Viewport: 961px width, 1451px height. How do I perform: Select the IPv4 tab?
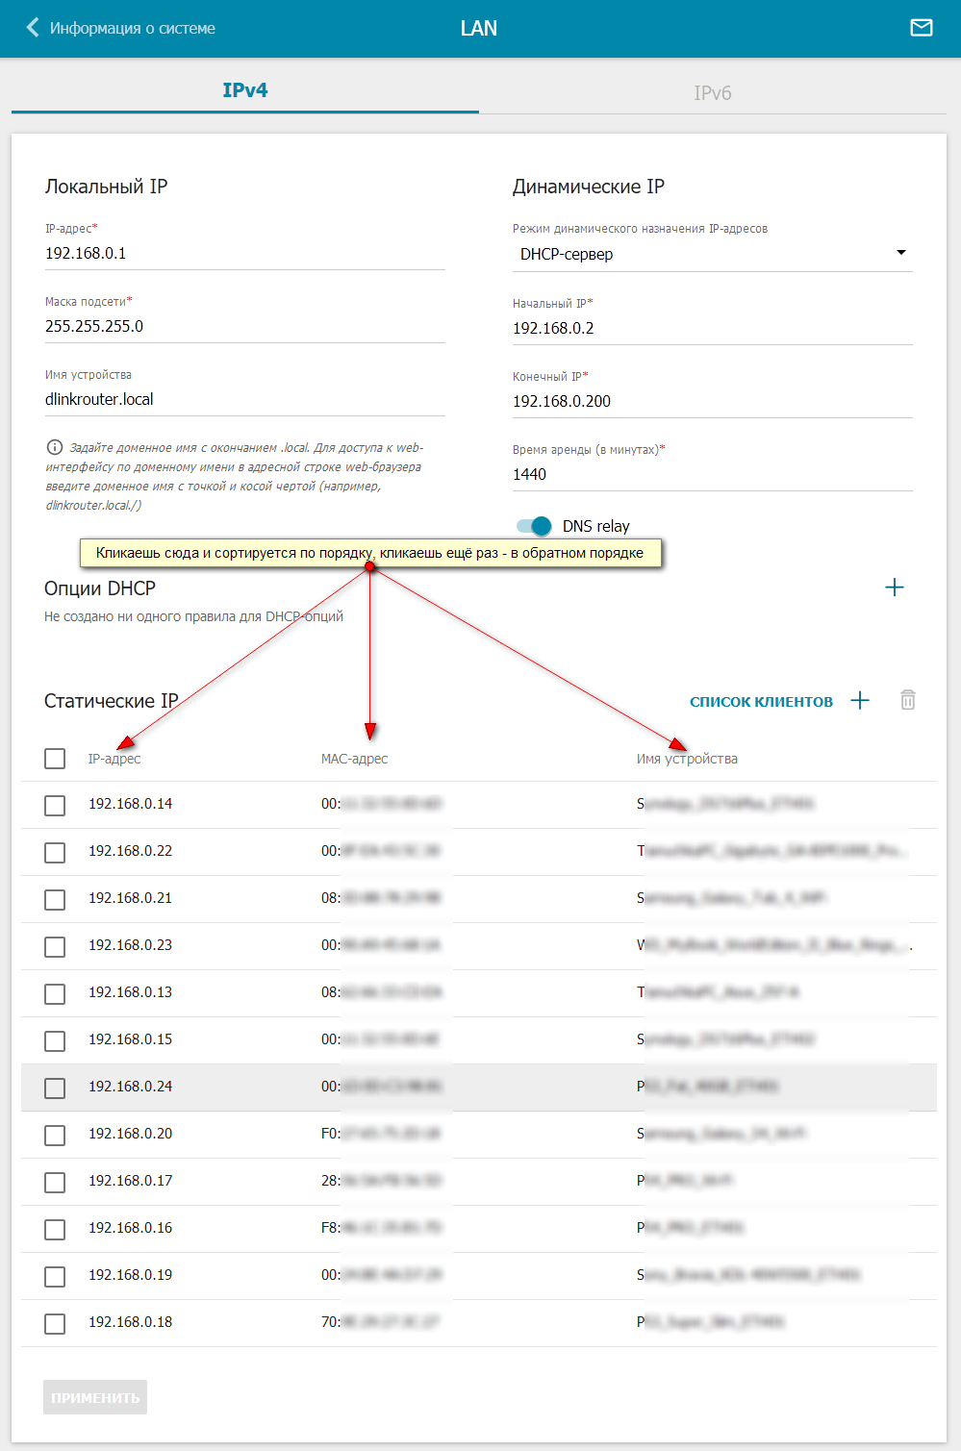(245, 90)
